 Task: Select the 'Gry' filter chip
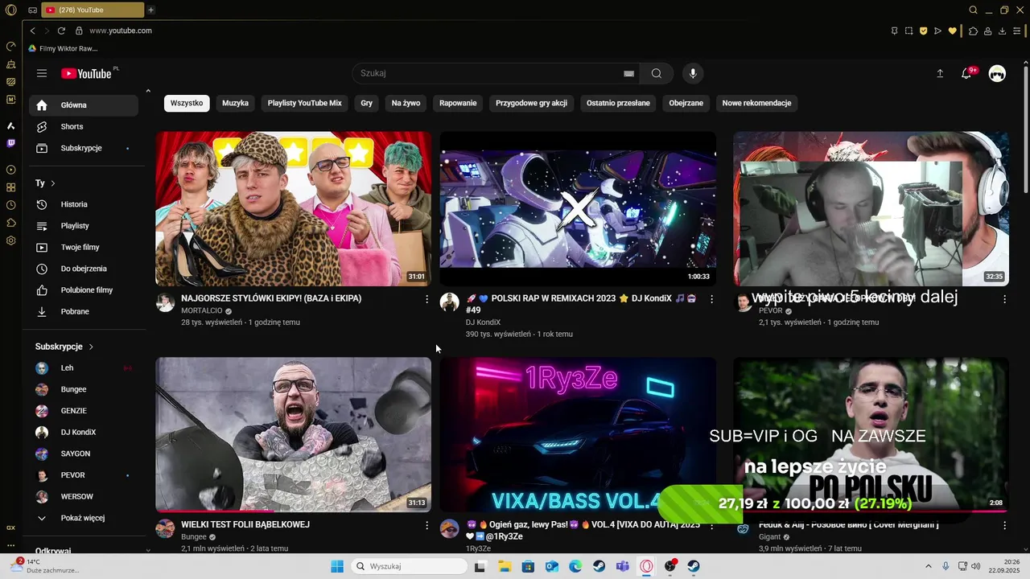pos(367,103)
